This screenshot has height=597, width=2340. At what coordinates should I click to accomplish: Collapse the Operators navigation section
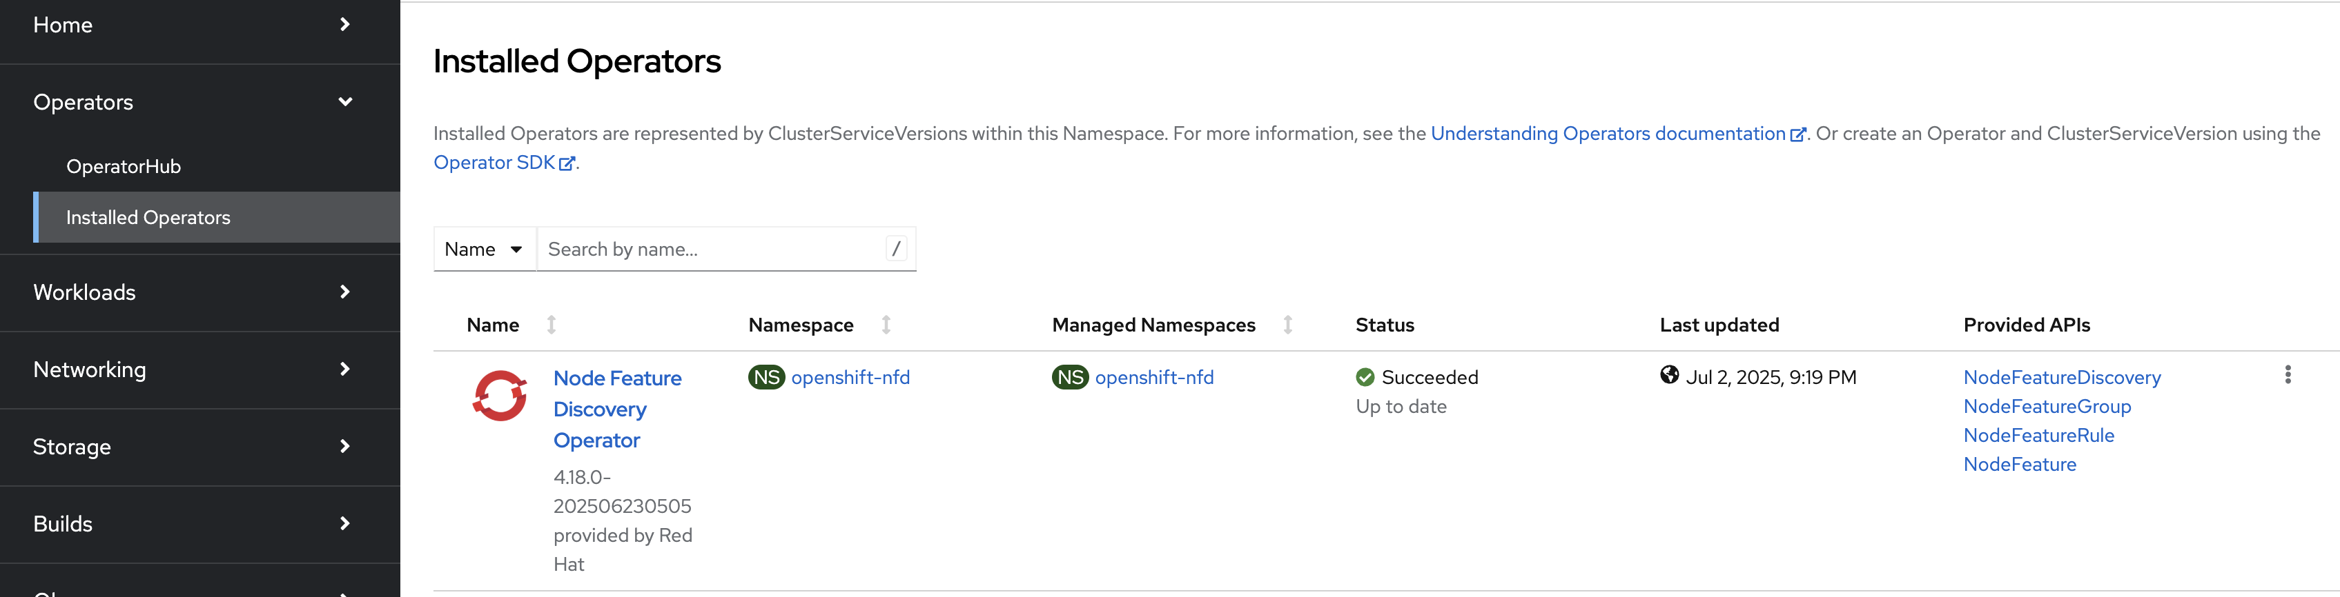pos(200,103)
